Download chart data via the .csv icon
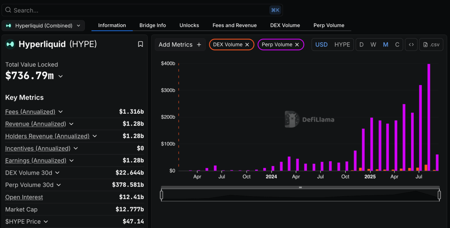450x228 pixels. click(x=431, y=45)
